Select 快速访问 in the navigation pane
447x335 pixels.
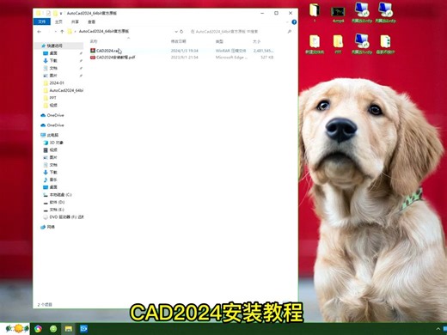point(54,46)
